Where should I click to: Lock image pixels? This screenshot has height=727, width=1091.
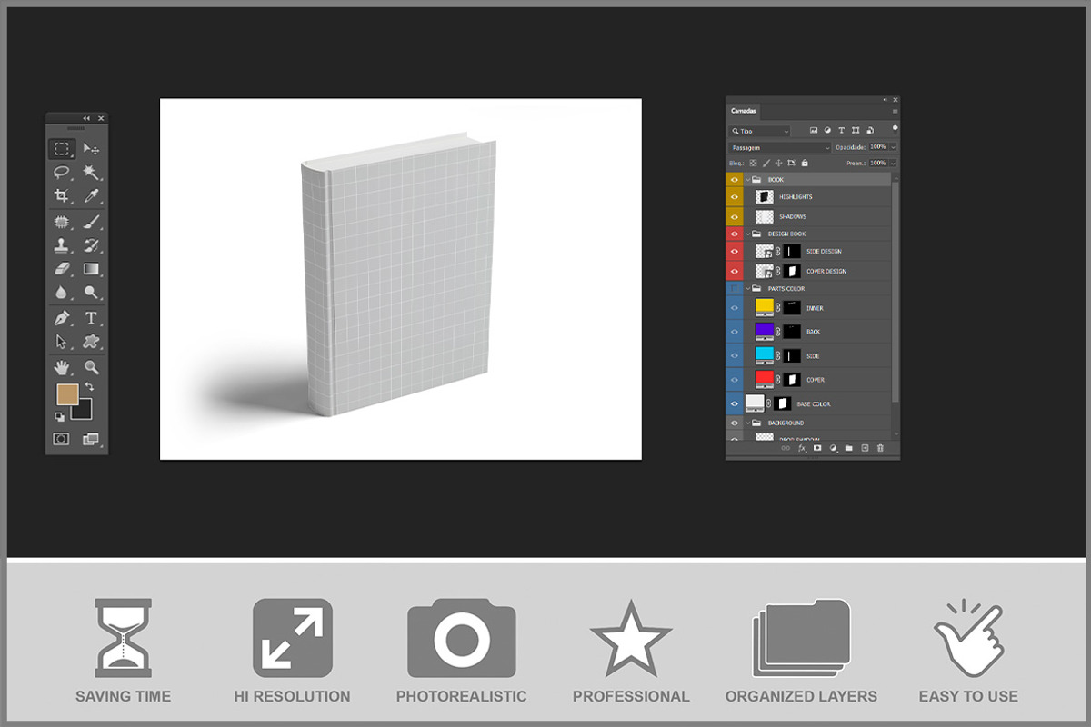coord(766,163)
